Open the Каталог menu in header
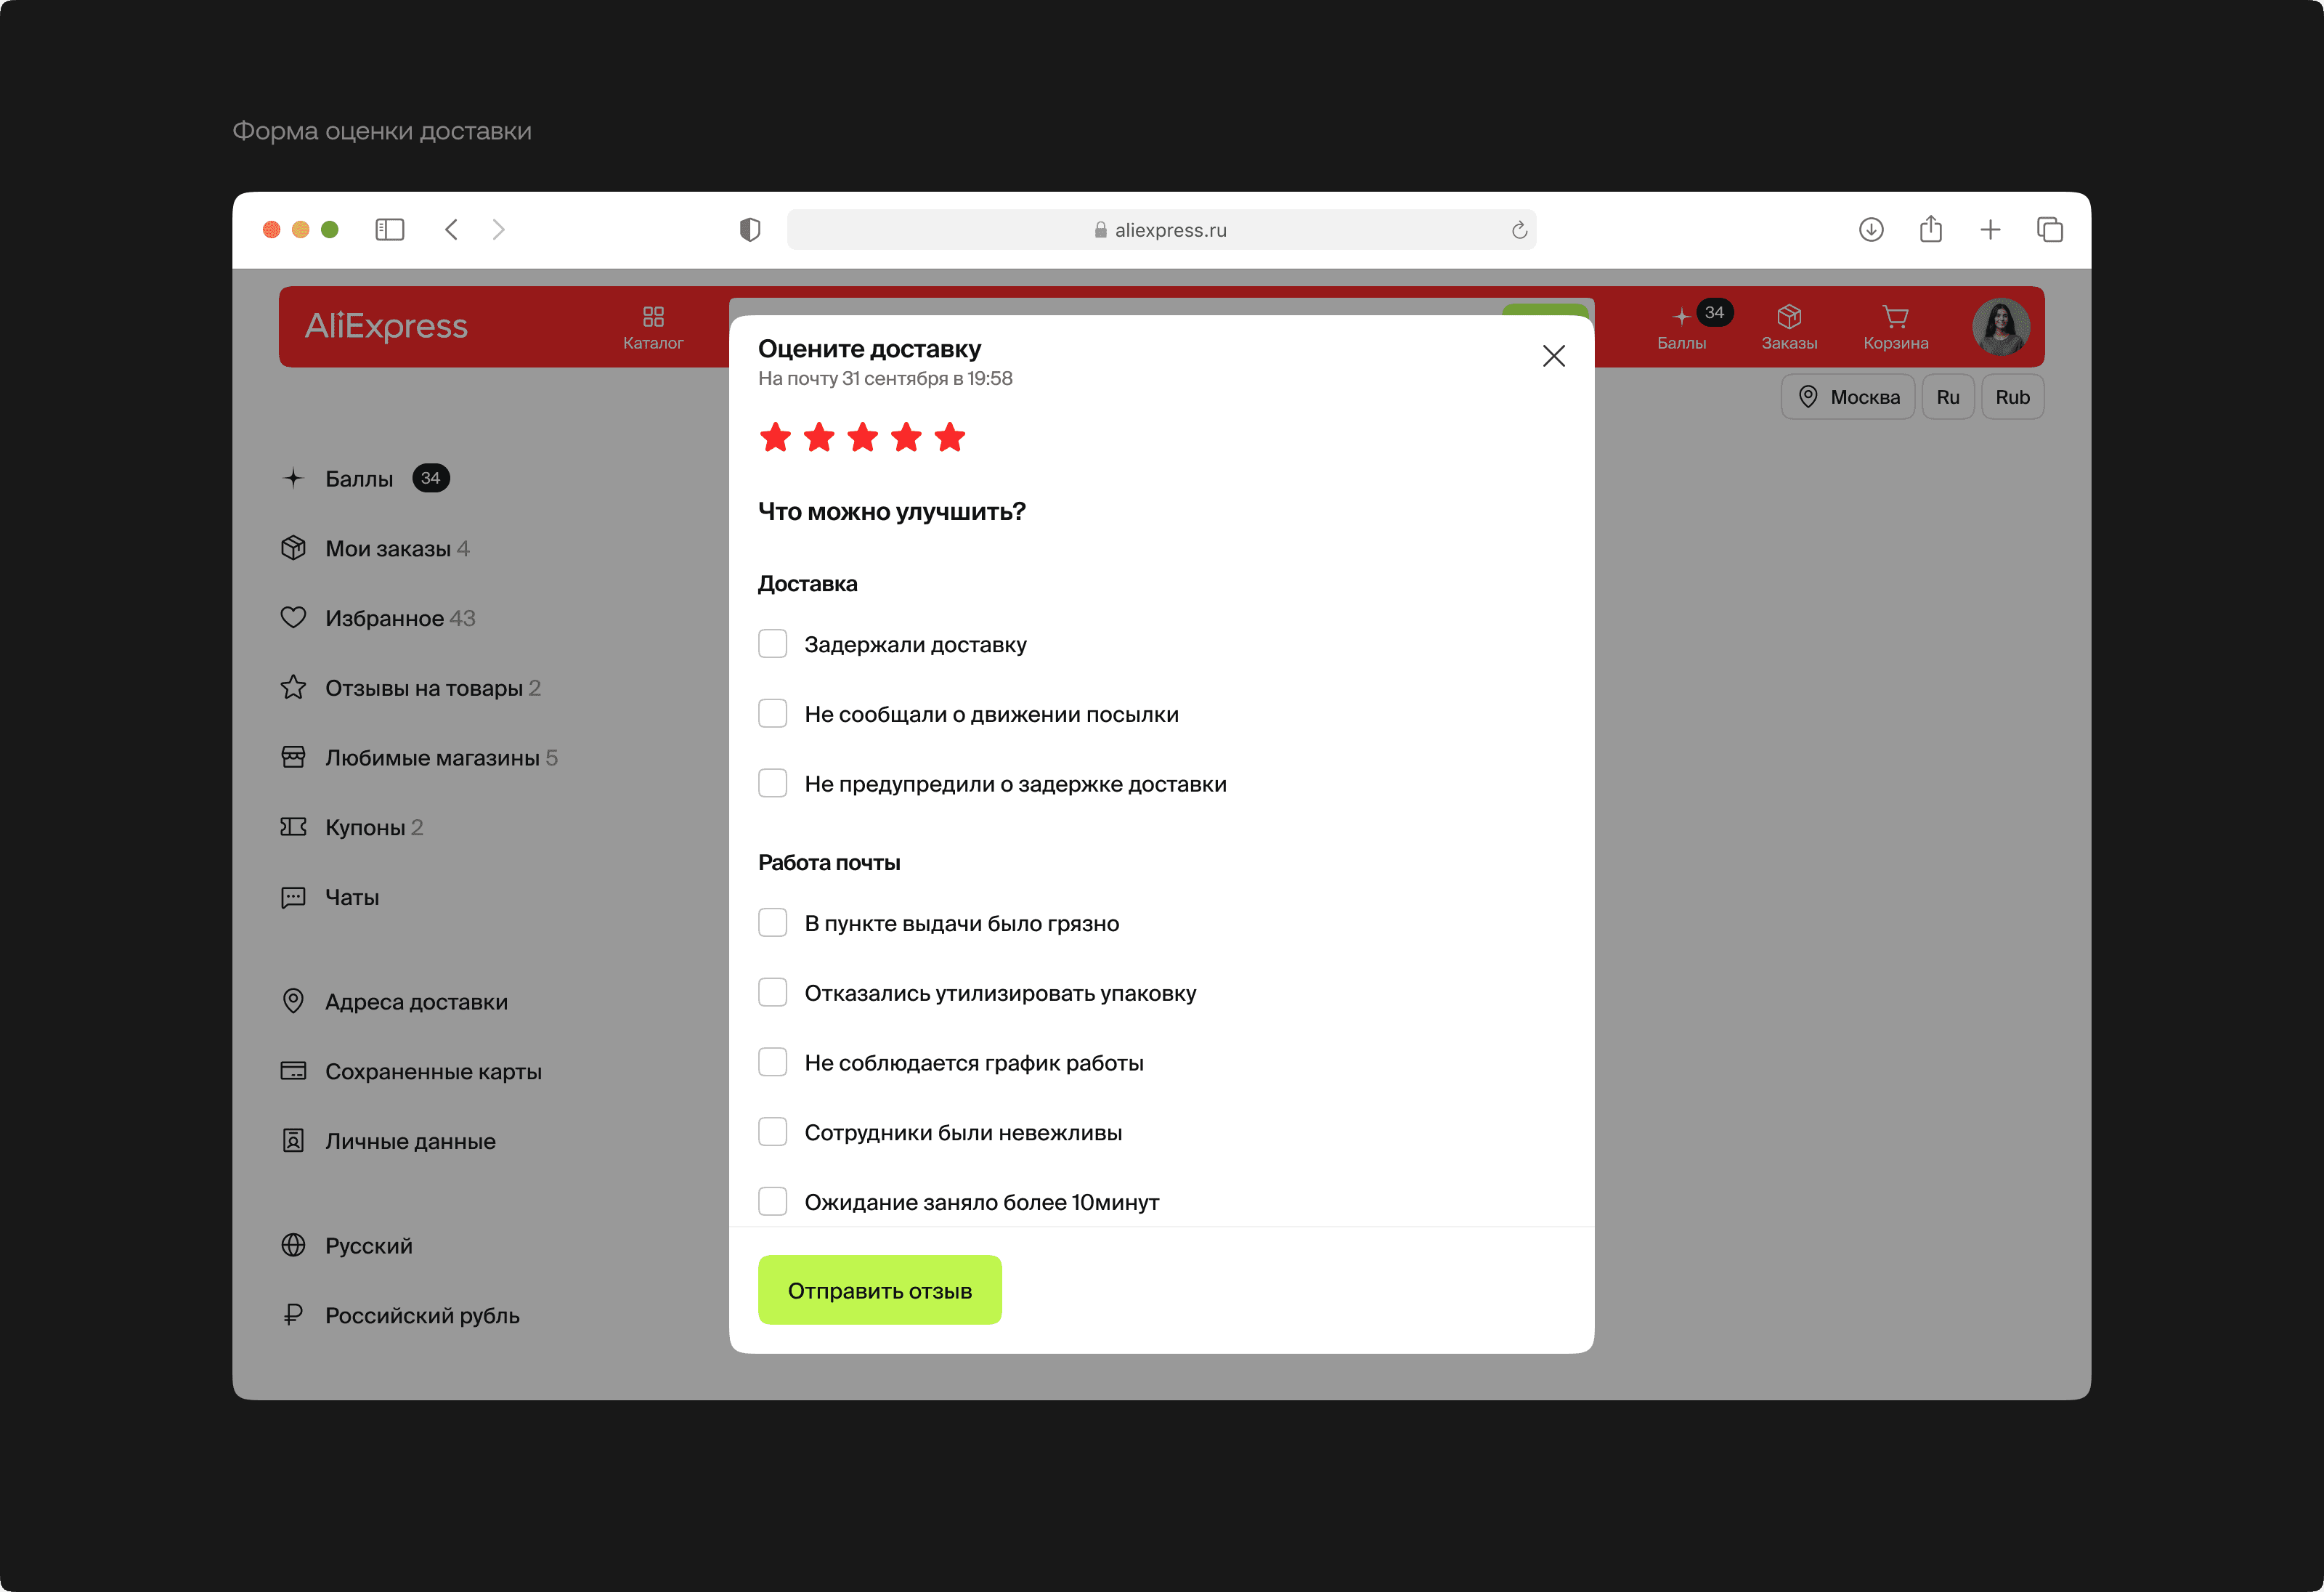This screenshot has height=1592, width=2324. (x=653, y=327)
